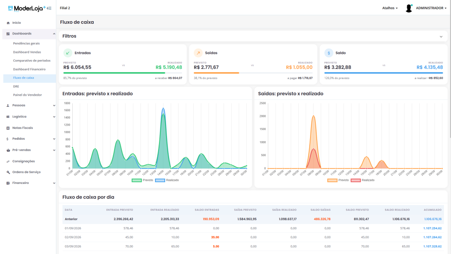Screen dimensions: 451x254
Task: Open Painel do Vendedor
Action: (x=27, y=95)
